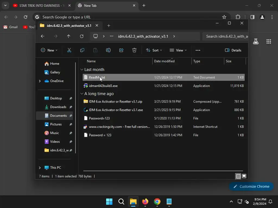278x208 pixels.
Task: Click the Customize Chrome button
Action: pos(251,186)
